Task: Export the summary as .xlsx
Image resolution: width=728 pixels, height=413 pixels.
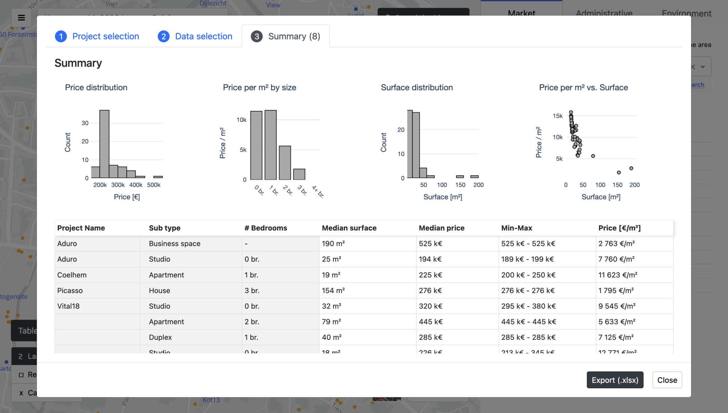Action: (x=615, y=380)
